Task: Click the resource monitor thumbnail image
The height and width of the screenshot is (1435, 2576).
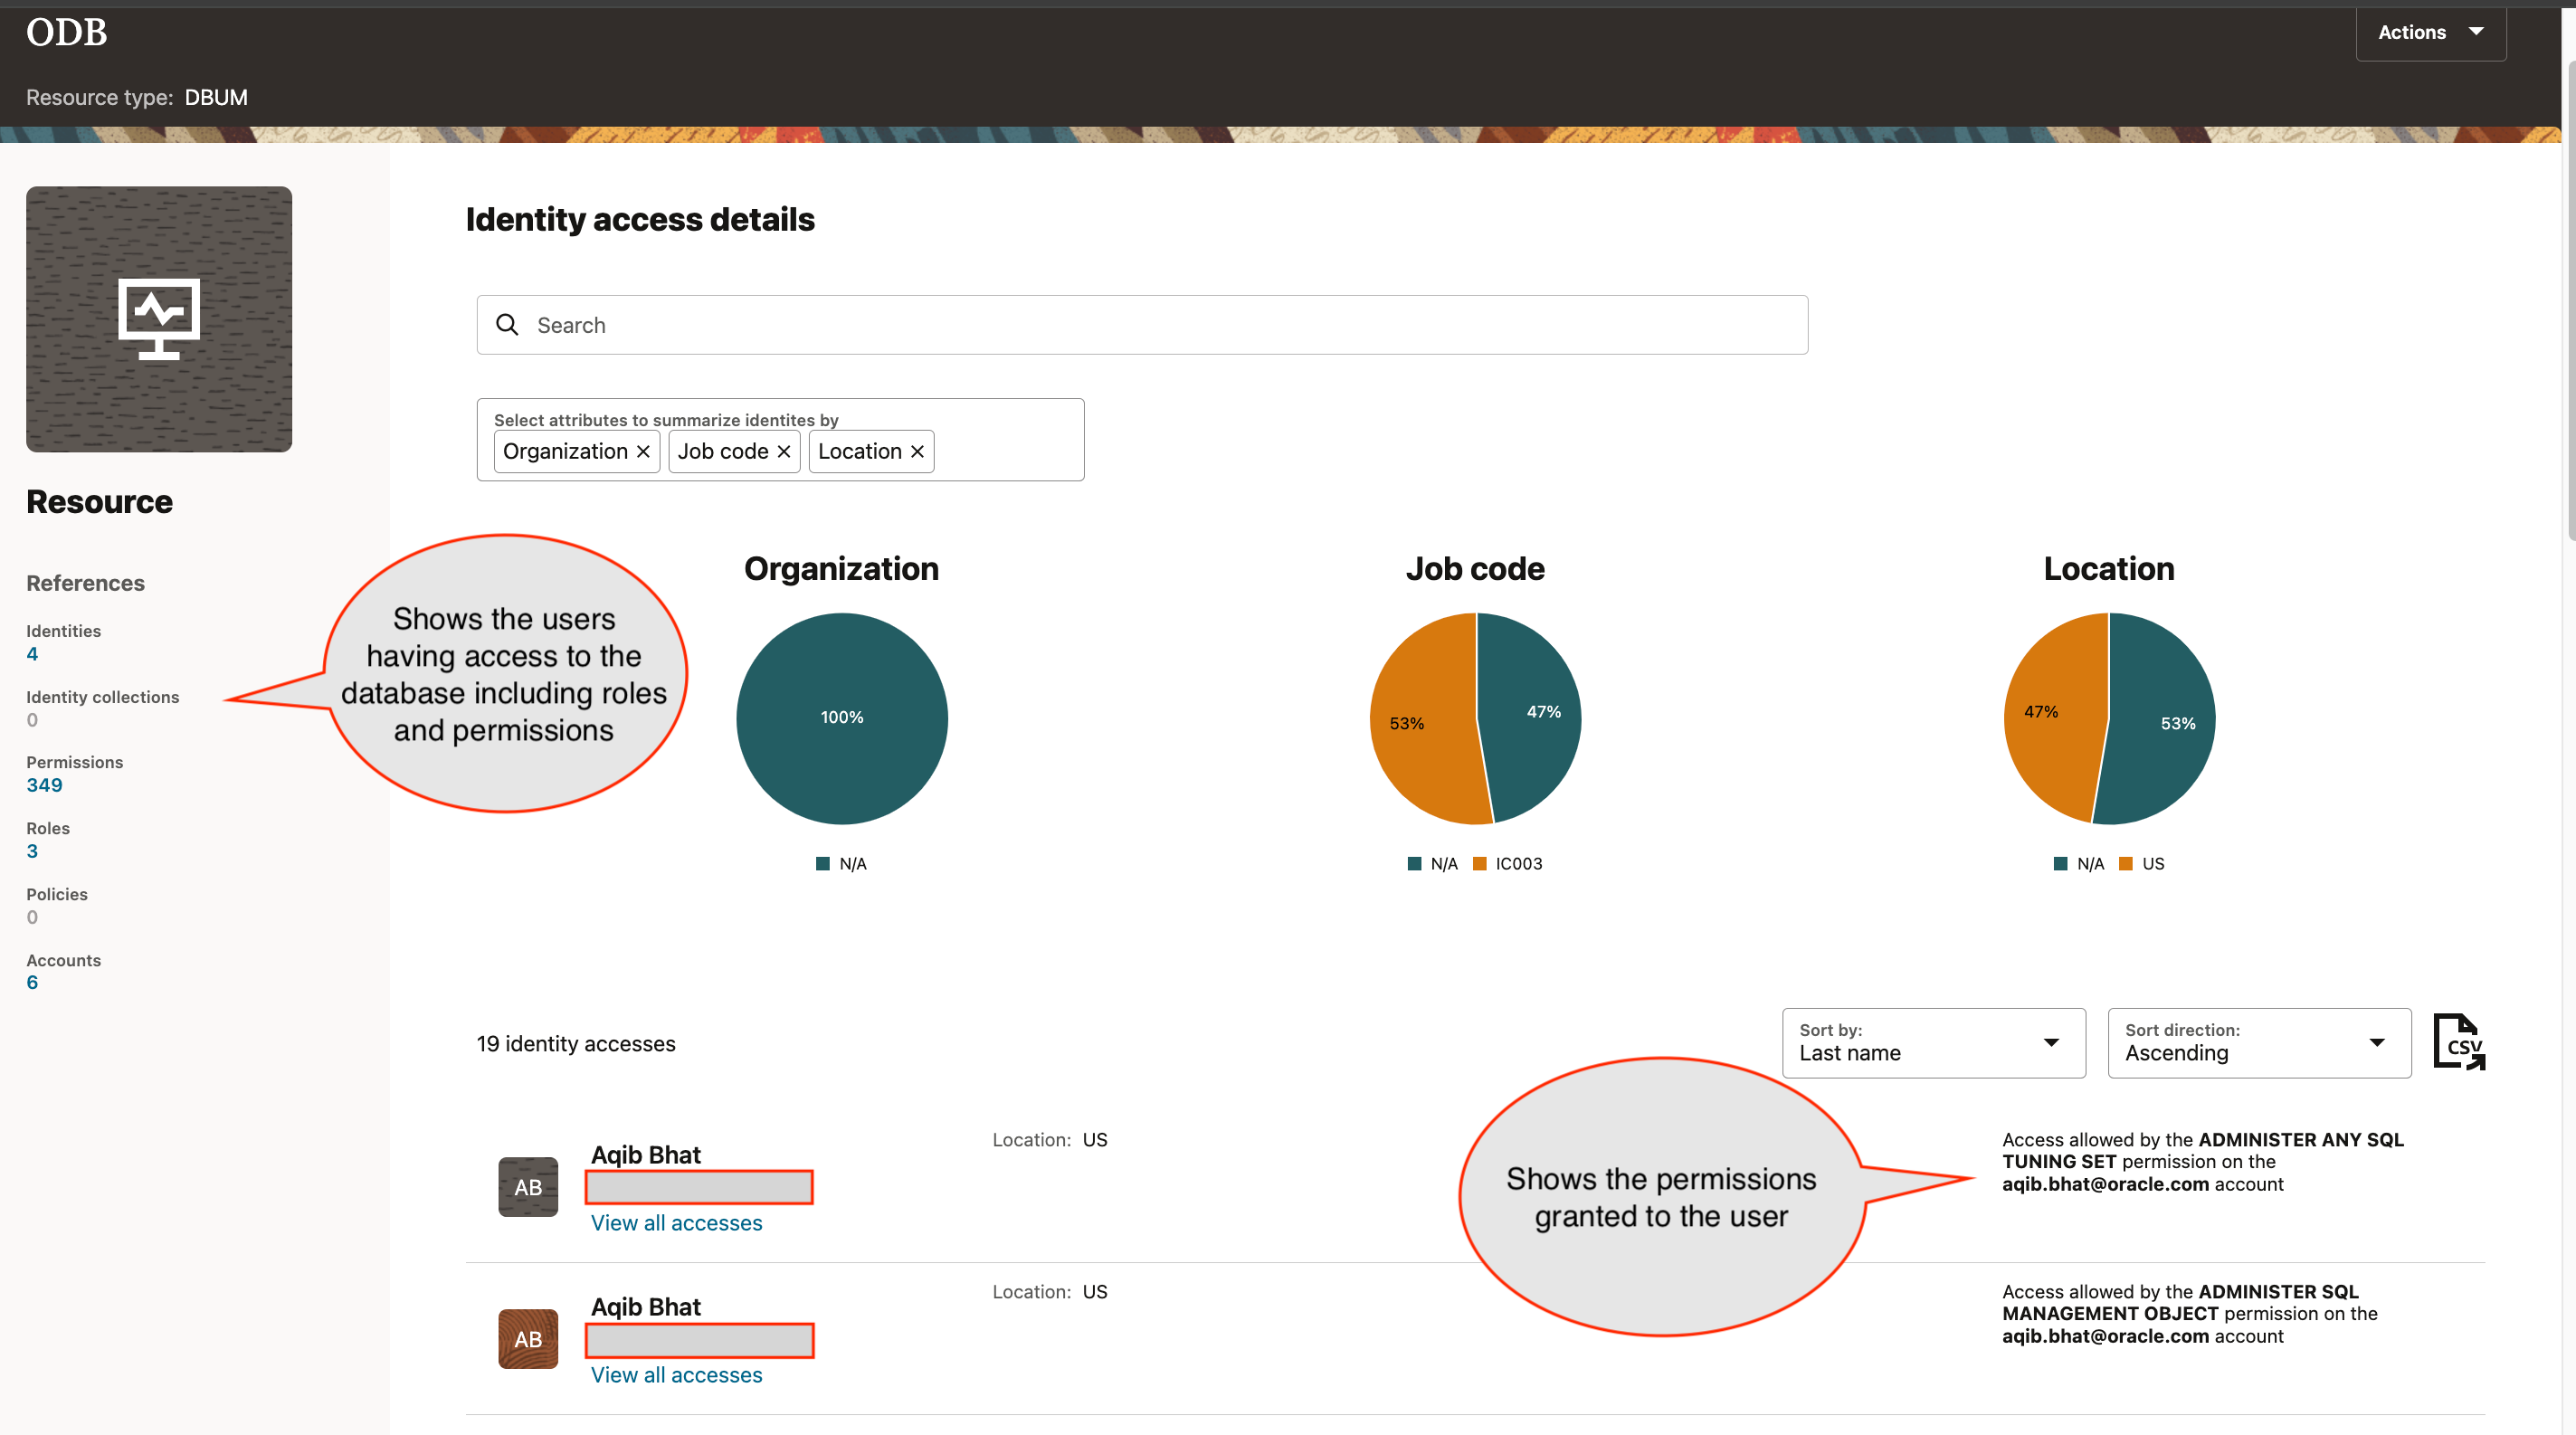Action: (158, 319)
